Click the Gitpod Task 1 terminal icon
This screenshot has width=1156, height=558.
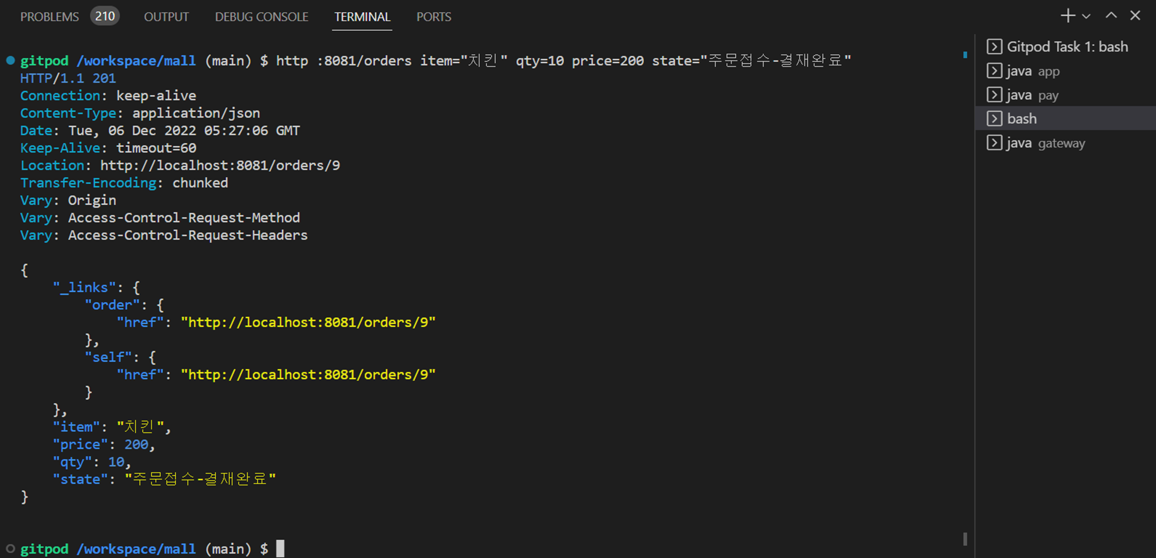point(994,47)
